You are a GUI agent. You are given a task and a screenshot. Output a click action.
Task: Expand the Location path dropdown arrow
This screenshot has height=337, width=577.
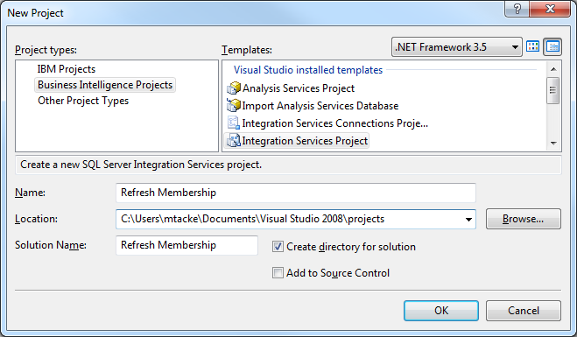coord(468,220)
